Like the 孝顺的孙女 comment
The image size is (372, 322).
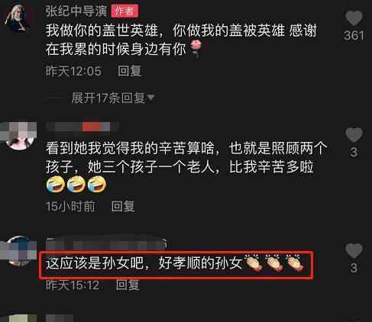click(354, 250)
